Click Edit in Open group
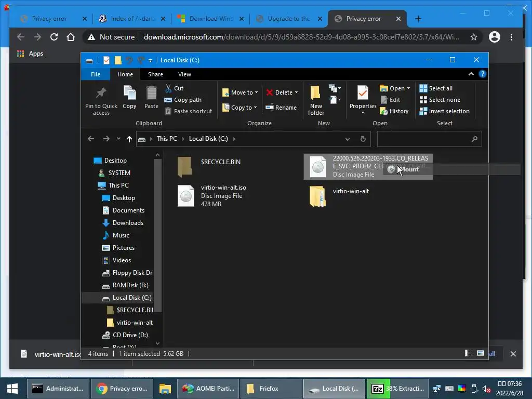Viewport: 532px width, 399px height. pyautogui.click(x=390, y=100)
